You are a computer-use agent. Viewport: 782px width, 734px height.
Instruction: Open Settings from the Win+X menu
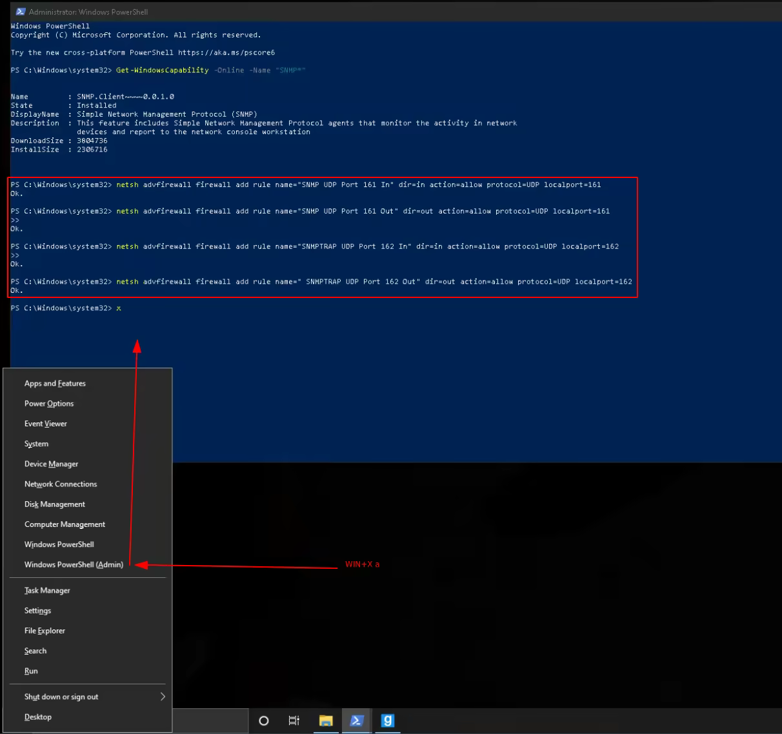(88, 610)
